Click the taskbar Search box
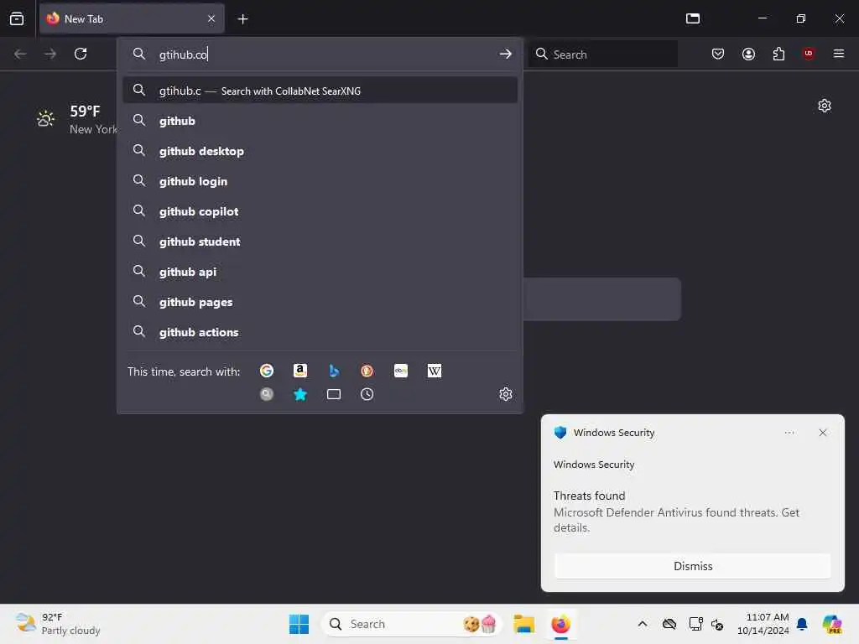 412,624
